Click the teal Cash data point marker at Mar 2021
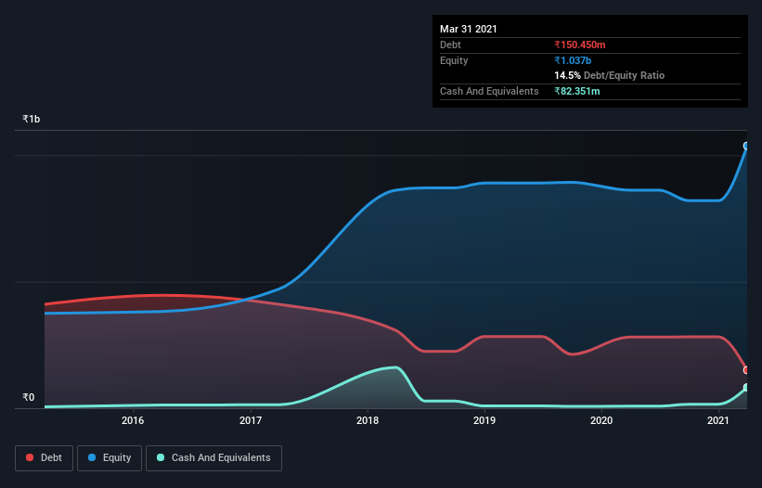Viewport: 762px width, 488px height. [746, 388]
